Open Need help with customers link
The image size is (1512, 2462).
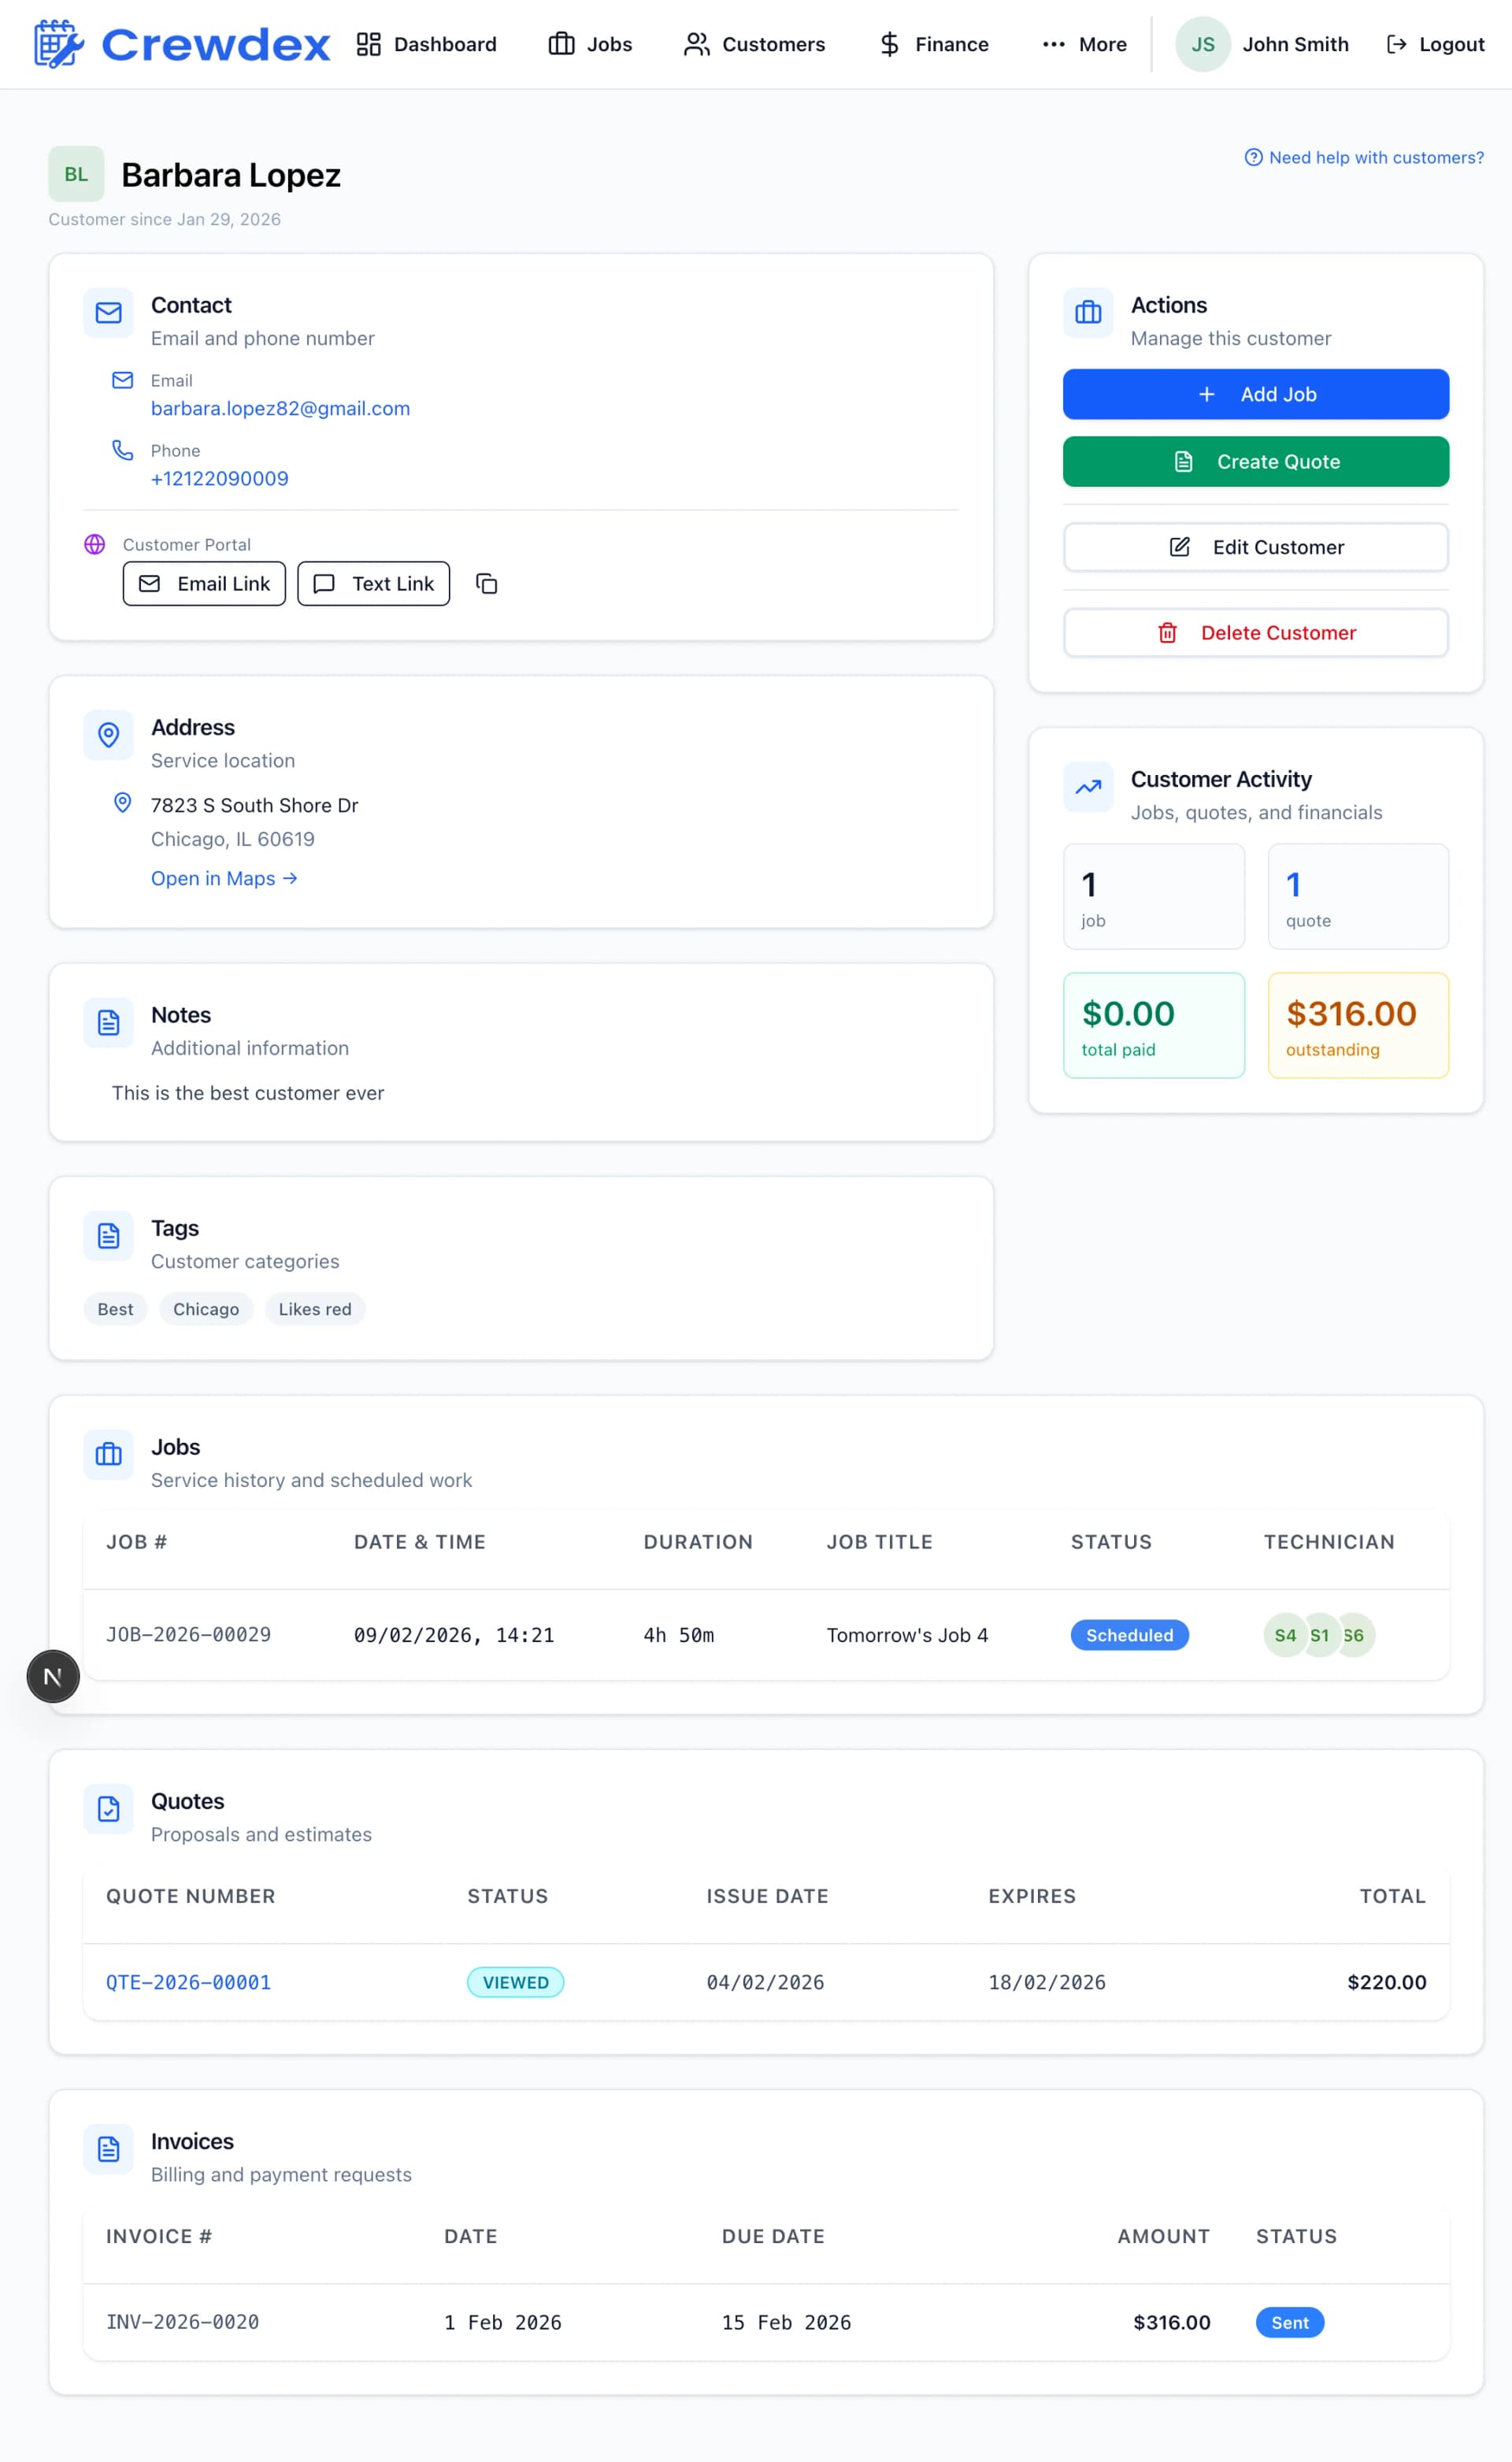point(1364,157)
